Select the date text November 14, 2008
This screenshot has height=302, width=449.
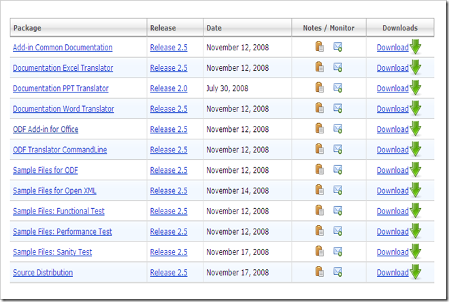237,191
